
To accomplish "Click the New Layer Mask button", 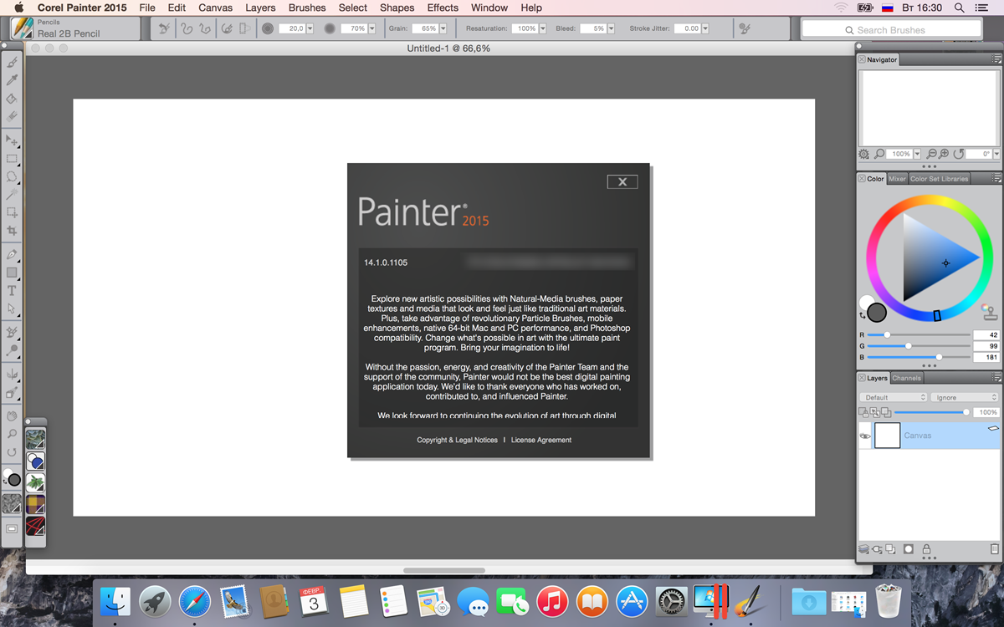I will (908, 549).
